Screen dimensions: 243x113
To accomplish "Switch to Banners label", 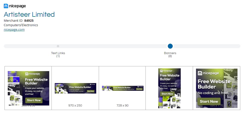I will [x=170, y=53].
